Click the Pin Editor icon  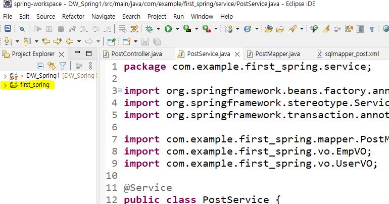(111, 41)
